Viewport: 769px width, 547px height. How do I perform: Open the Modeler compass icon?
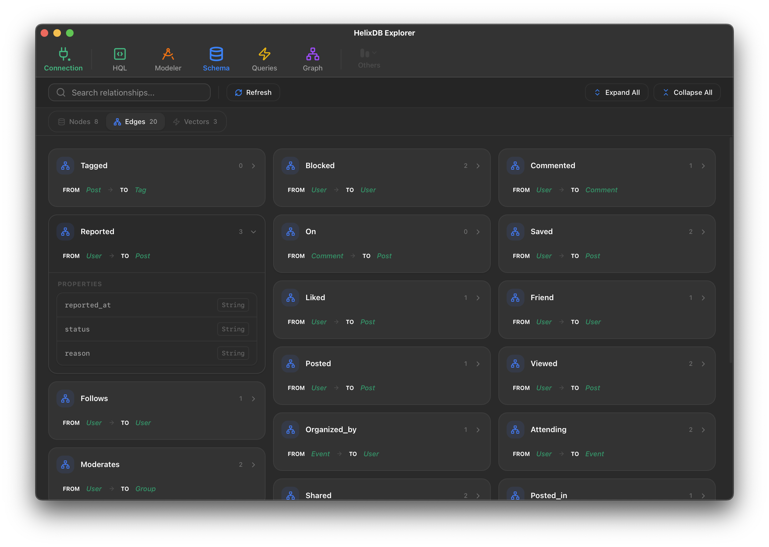168,54
